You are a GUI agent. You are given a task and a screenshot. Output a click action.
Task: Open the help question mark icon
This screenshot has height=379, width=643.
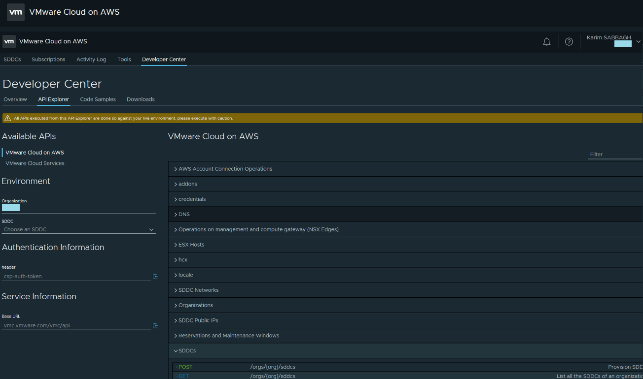point(569,42)
